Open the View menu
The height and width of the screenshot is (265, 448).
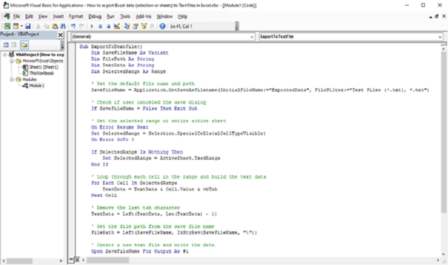(x=43, y=16)
